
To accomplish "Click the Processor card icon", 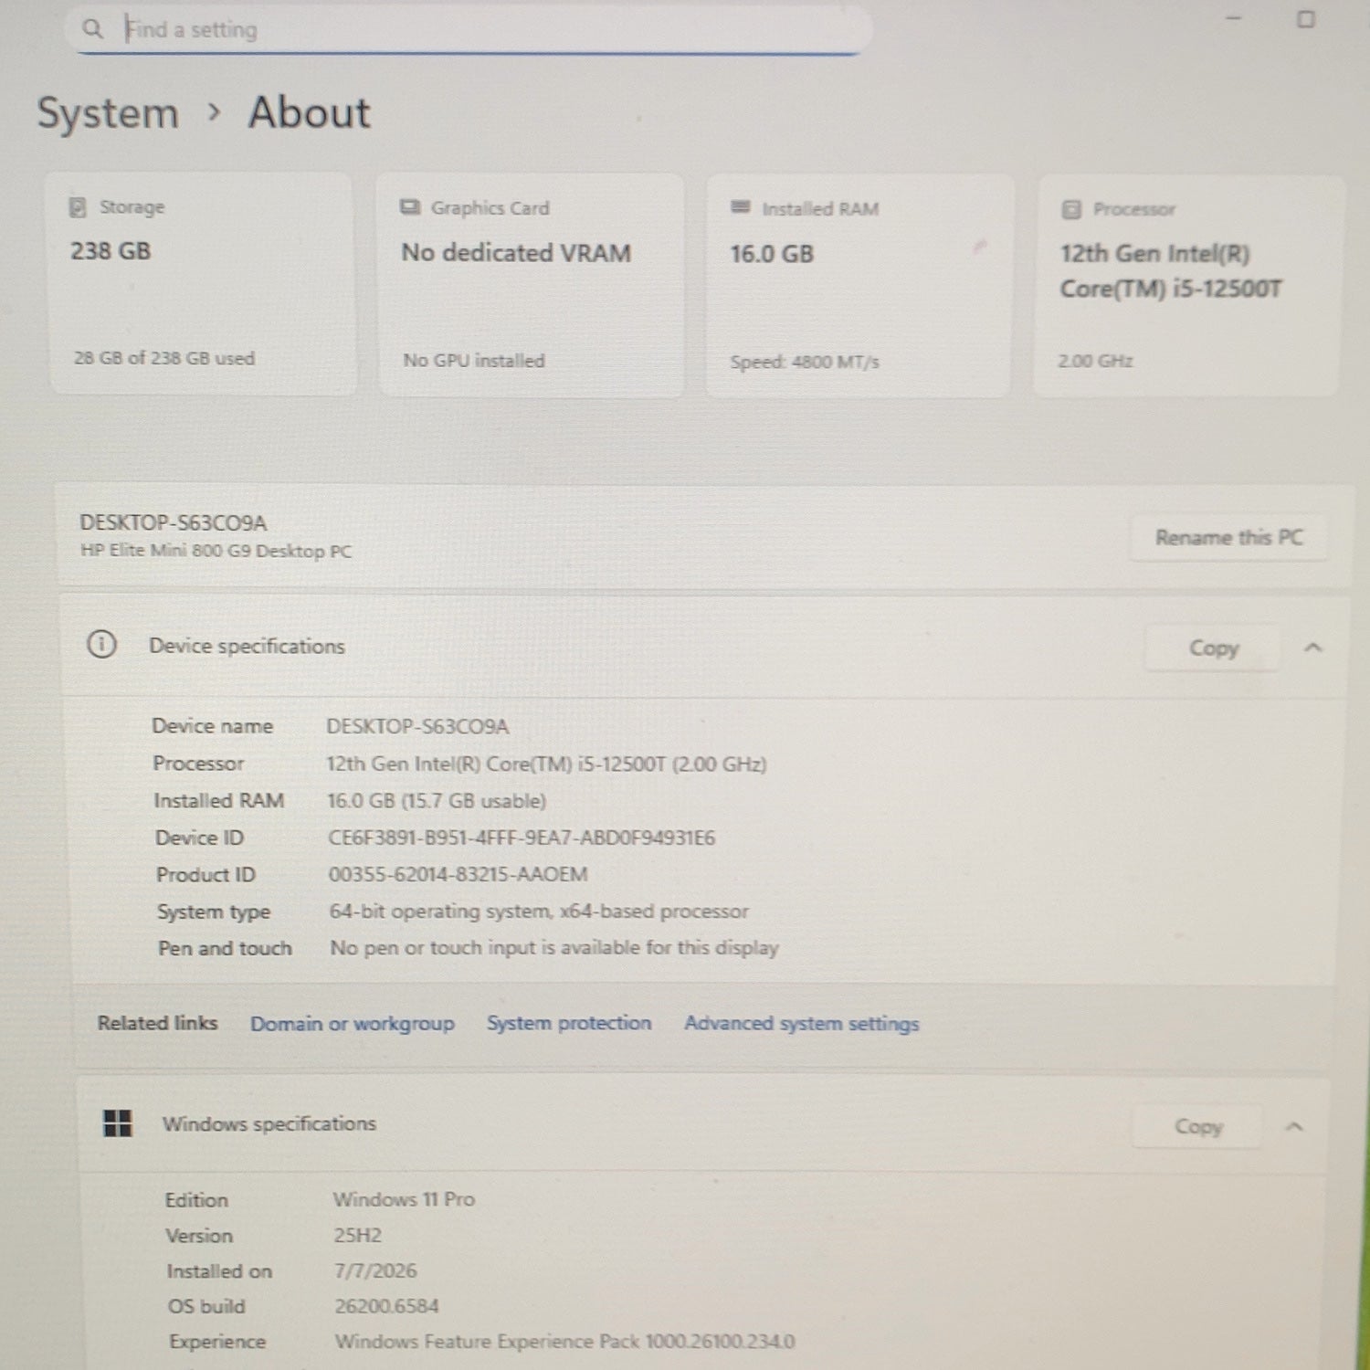I will click(x=1071, y=209).
